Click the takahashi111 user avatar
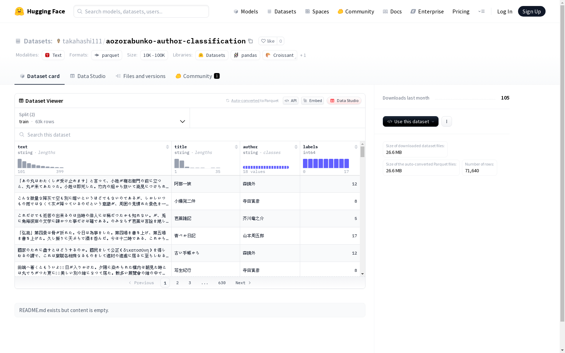 click(x=59, y=41)
